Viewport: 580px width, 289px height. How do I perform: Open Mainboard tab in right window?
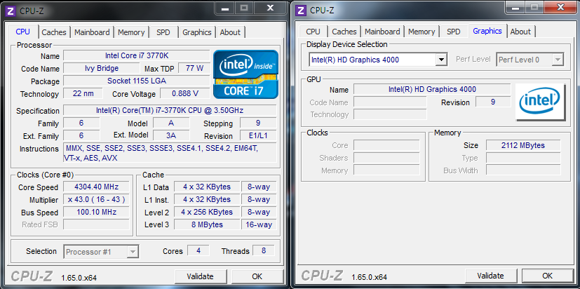382,32
